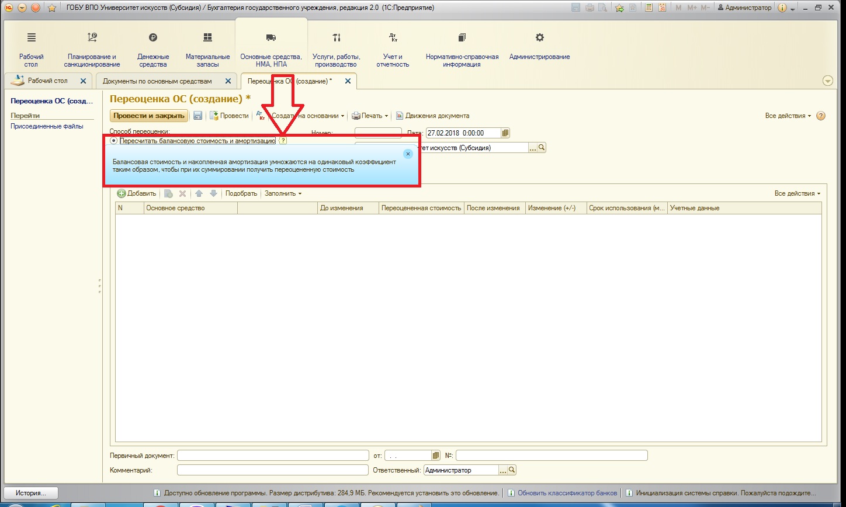Expand the Заполнить dropdown menu
The image size is (846, 507).
(283, 193)
